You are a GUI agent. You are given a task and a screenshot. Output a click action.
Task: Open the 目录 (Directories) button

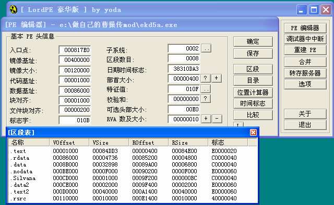click(253, 81)
